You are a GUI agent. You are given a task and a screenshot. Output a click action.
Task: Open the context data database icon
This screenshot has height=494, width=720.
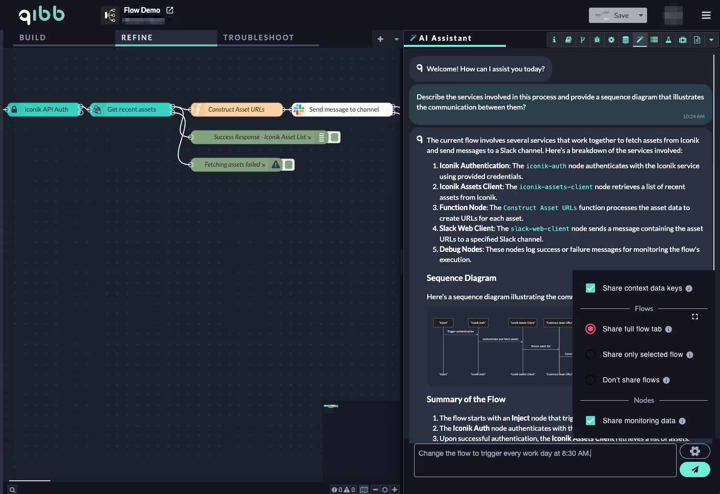click(625, 40)
